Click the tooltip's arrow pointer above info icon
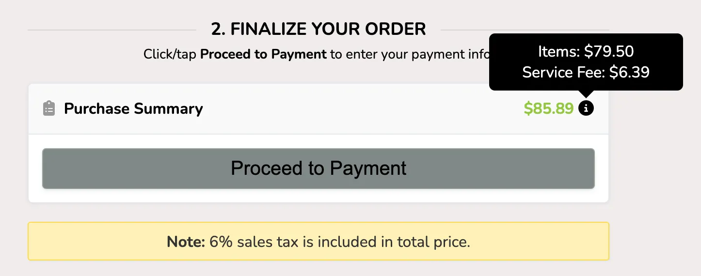The width and height of the screenshot is (701, 276). point(586,94)
